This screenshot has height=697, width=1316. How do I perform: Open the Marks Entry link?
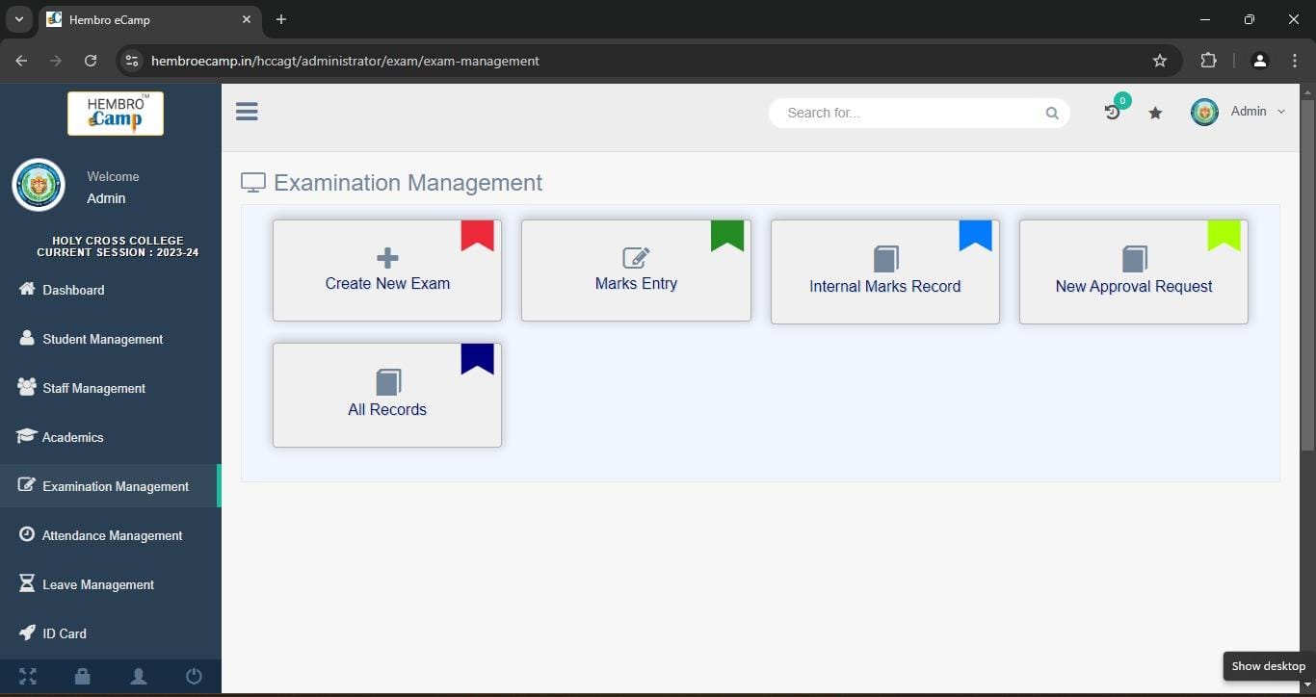[x=636, y=283]
